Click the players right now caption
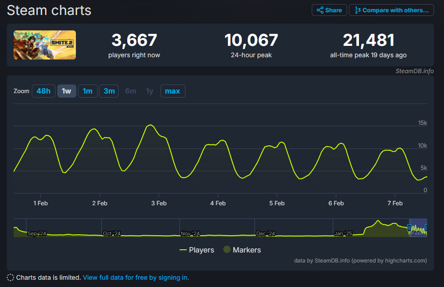This screenshot has width=444, height=287. coord(134,55)
